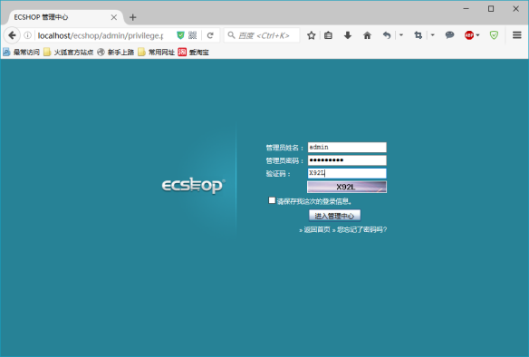Go to the home page icon
This screenshot has height=357, width=529.
coord(367,35)
